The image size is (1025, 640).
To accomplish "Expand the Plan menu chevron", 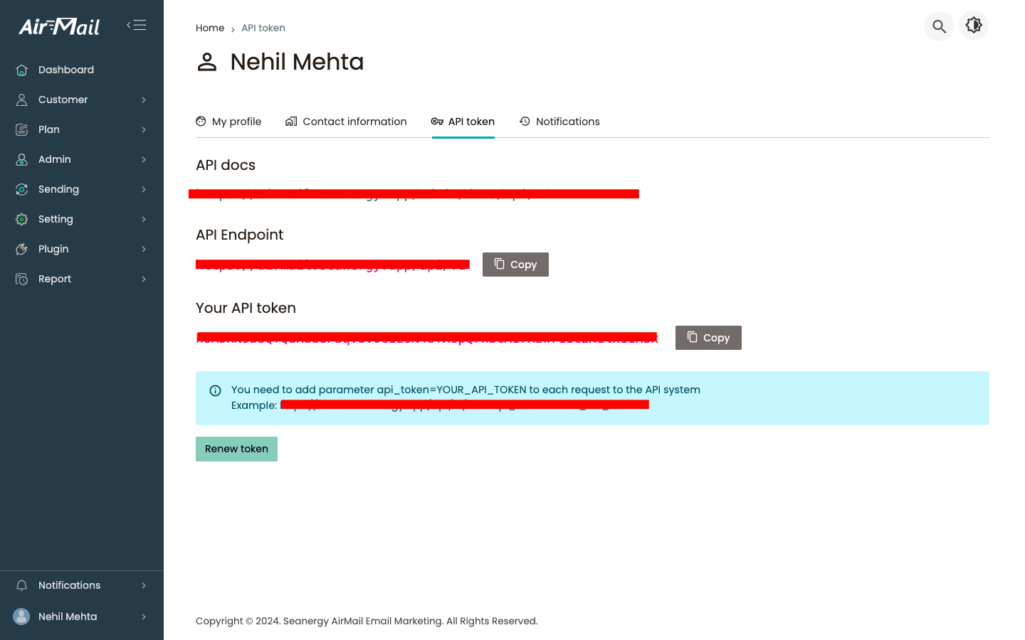I will pyautogui.click(x=144, y=129).
